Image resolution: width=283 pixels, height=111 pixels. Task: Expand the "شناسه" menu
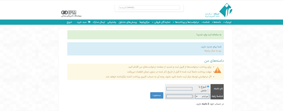click(205, 22)
